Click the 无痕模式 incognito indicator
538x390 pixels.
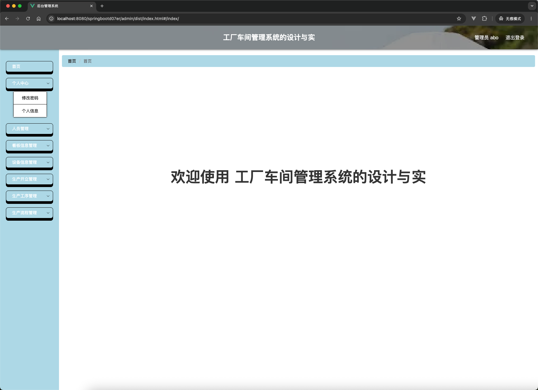pos(510,19)
